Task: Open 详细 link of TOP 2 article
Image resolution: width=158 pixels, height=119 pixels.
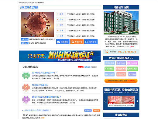Action: point(82,91)
